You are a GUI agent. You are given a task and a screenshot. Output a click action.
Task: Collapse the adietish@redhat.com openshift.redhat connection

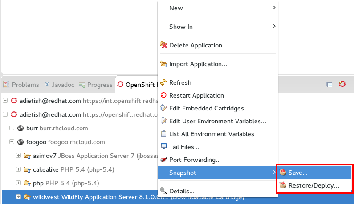click(x=5, y=114)
